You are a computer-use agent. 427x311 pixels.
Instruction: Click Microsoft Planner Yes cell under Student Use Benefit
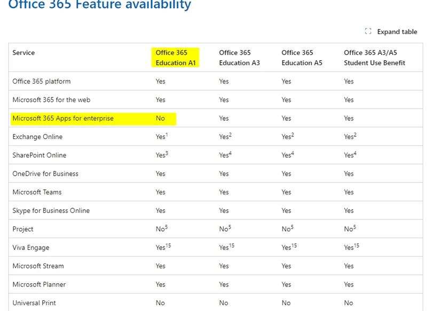[349, 285]
